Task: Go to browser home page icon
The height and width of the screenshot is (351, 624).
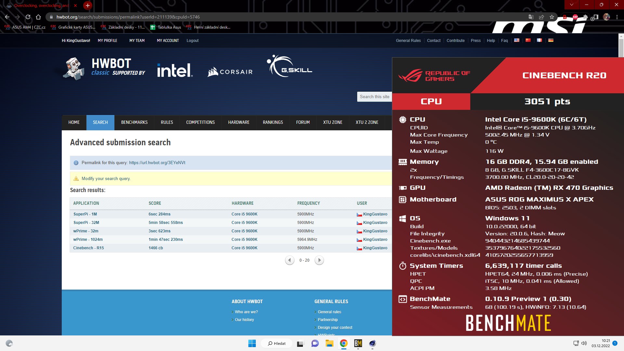Action: tap(38, 17)
